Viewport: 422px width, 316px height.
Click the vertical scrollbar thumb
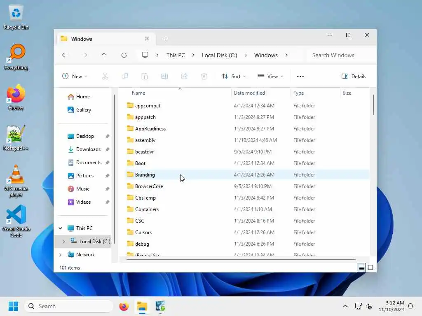coord(373,105)
